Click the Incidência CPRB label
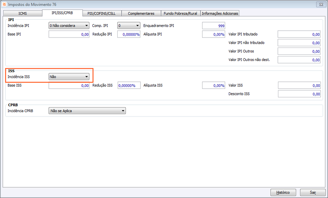This screenshot has height=198, width=328. click(x=20, y=111)
